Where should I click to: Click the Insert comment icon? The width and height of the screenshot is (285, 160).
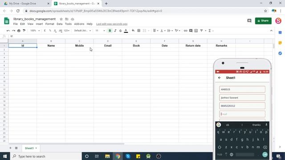[x=191, y=31]
